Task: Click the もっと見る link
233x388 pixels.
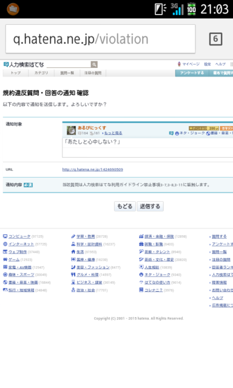Action: (113, 133)
